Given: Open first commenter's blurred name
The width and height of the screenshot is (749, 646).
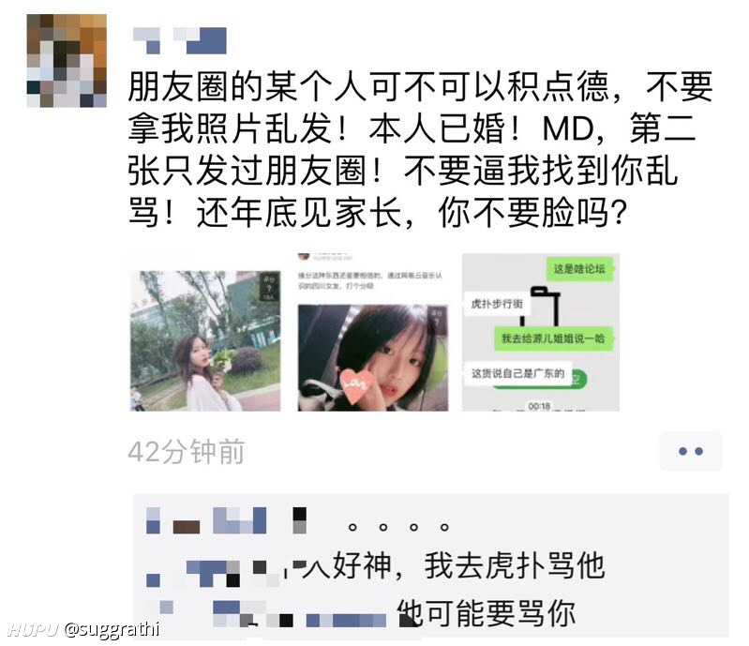Looking at the screenshot, I should point(226,520).
